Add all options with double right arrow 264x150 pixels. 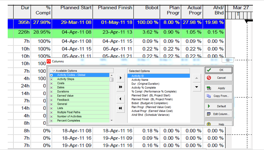[x=120, y=87]
